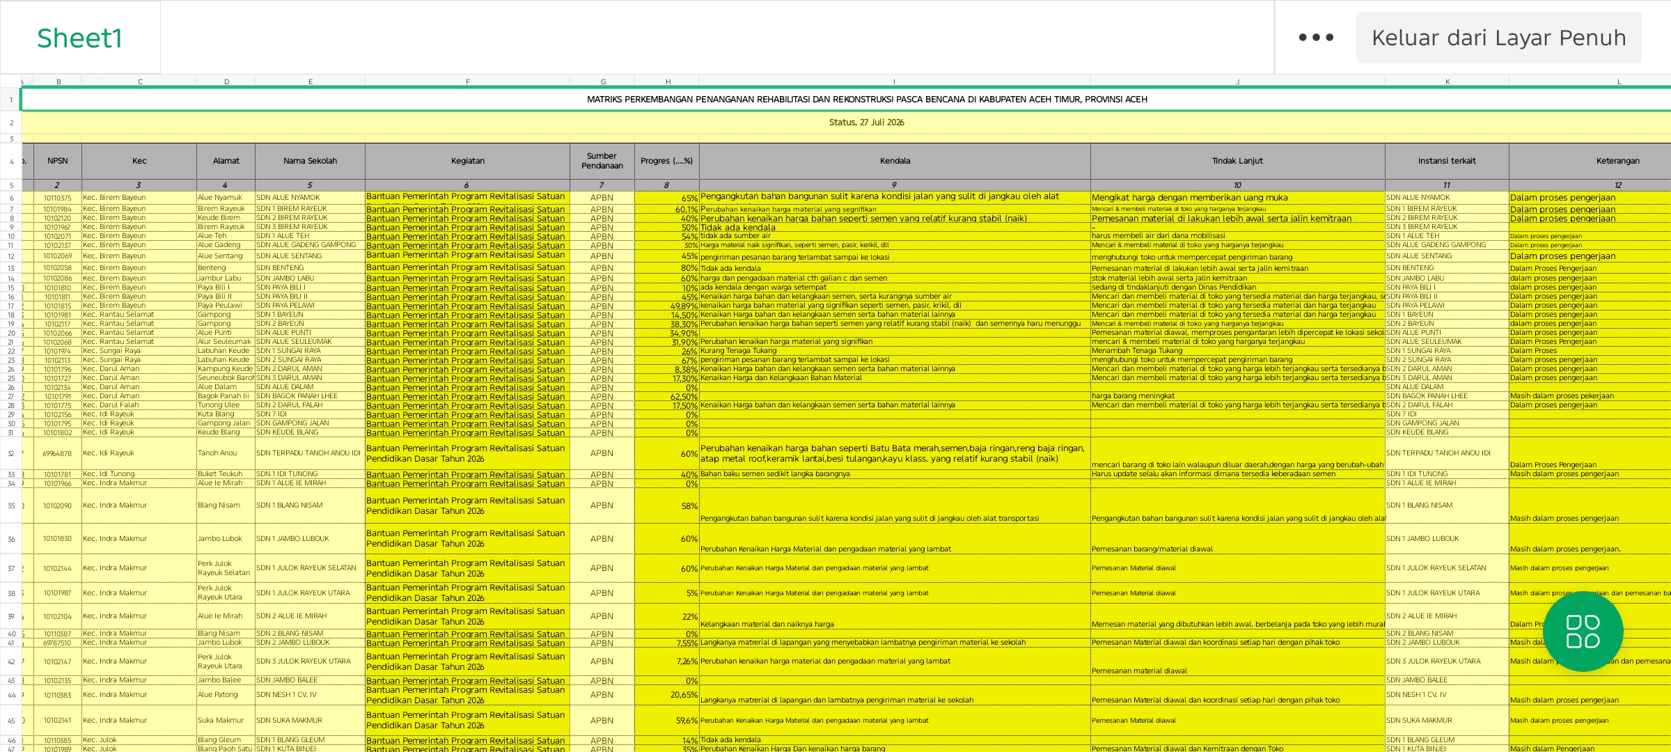Select 'Menambah Tenaga Tukang' cell
This screenshot has width=1671, height=752.
click(x=1238, y=351)
